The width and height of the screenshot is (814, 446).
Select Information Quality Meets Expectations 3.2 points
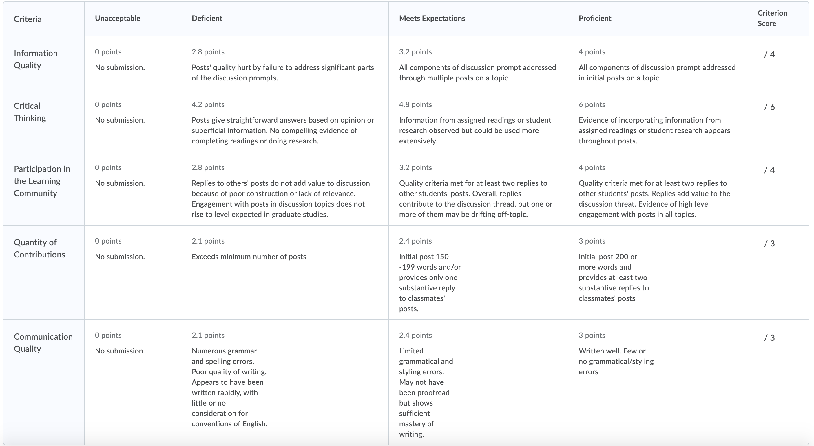click(x=478, y=62)
